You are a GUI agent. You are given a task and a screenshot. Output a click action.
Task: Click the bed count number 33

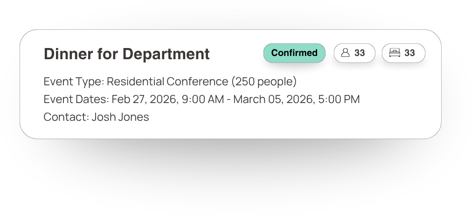tap(409, 53)
